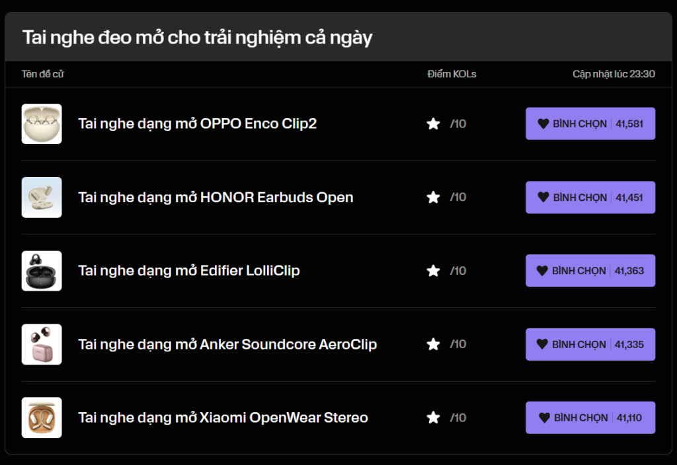This screenshot has height=465, width=677.
Task: Vote for HONOR Earbuds Open with BÌNH CHỌN
Action: click(x=590, y=197)
